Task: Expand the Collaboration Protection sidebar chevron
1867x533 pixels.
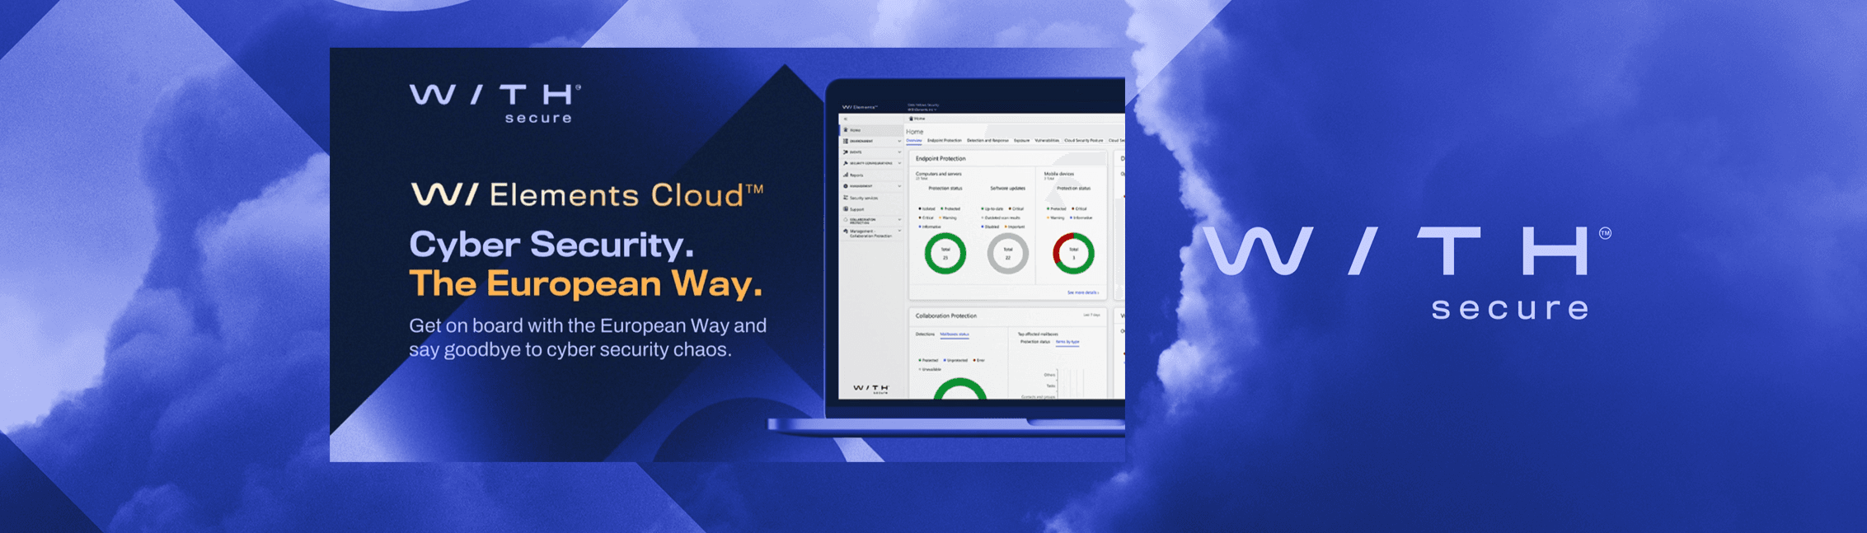Action: (x=899, y=220)
